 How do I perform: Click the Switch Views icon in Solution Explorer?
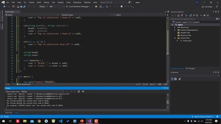(x=182, y=15)
